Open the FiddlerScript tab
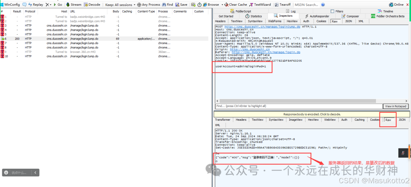The height and width of the screenshot is (187, 411). [x=241, y=11]
